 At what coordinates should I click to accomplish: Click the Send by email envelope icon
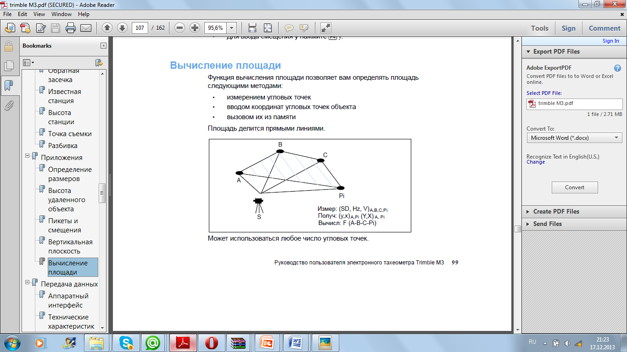pos(86,28)
